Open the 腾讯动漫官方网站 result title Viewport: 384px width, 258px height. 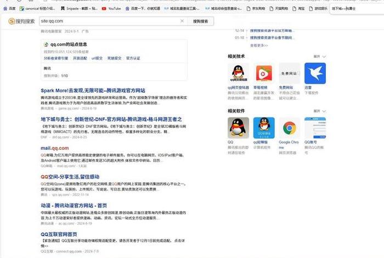(74, 205)
